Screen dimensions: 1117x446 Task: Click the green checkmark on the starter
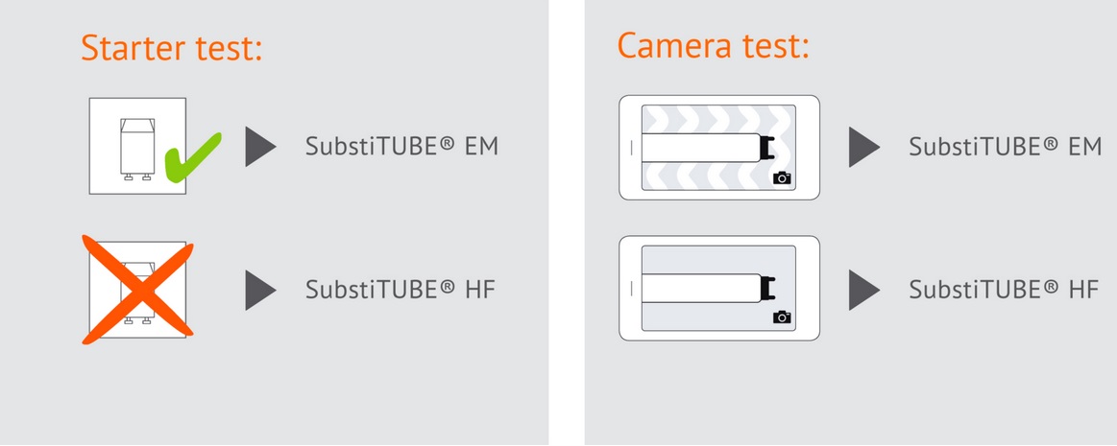point(190,158)
